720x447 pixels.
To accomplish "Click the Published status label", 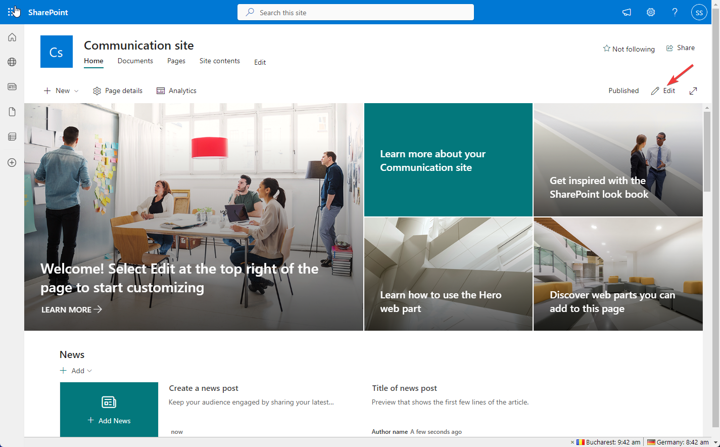I will click(x=623, y=91).
